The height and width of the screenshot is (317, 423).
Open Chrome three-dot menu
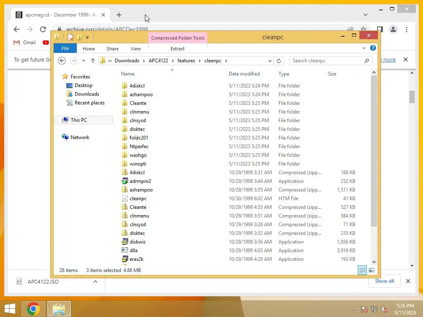pos(406,29)
